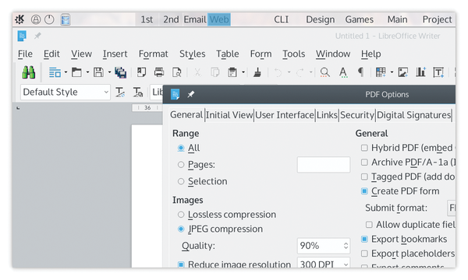Switch to the Security tab
The width and height of the screenshot is (468, 280).
coord(357,115)
